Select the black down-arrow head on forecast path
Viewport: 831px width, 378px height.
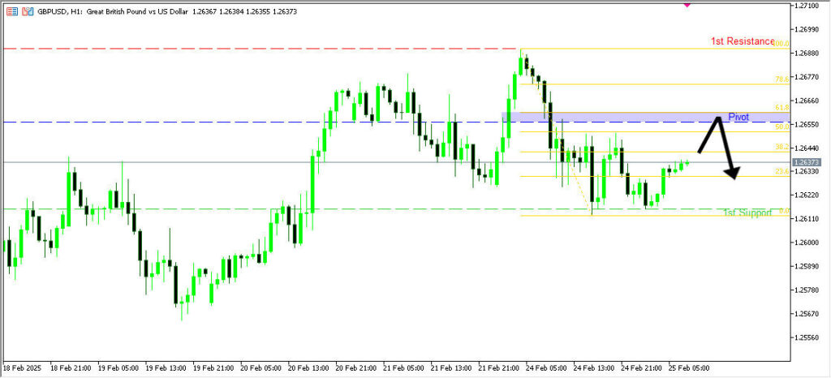coord(734,173)
